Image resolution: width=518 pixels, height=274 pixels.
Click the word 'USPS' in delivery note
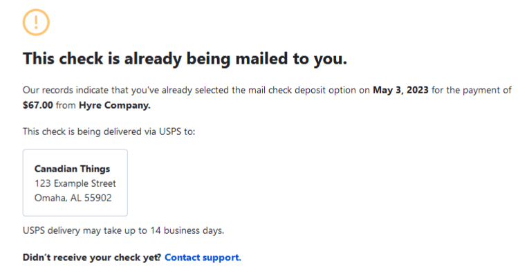coord(33,230)
